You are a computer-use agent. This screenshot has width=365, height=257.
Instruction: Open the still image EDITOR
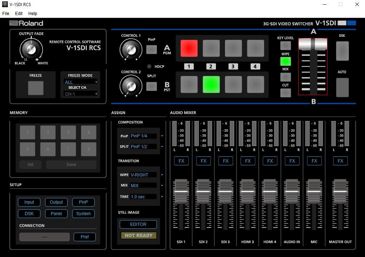(138, 224)
